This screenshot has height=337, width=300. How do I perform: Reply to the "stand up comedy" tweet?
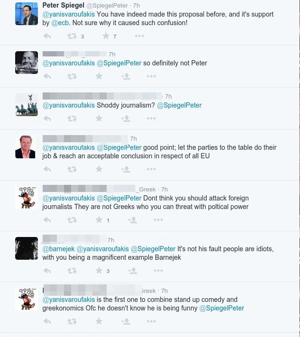tap(47, 321)
